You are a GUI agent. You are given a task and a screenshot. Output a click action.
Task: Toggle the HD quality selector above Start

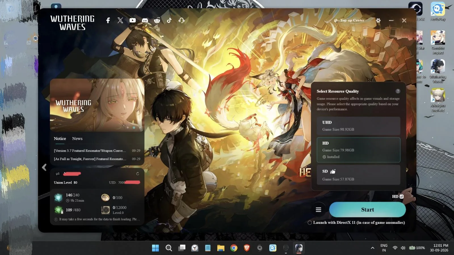coord(398,196)
